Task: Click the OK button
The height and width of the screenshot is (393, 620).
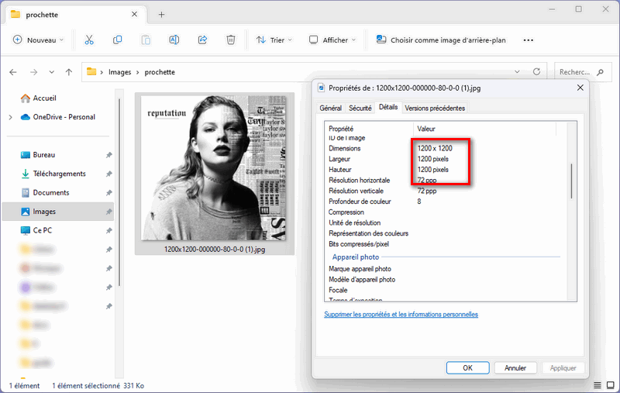Action: 468,367
